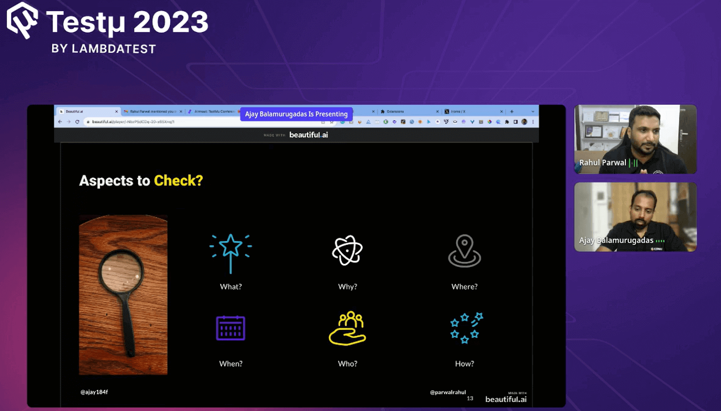Click the blue stars icon above How?
This screenshot has width=721, height=411.
pos(466,328)
